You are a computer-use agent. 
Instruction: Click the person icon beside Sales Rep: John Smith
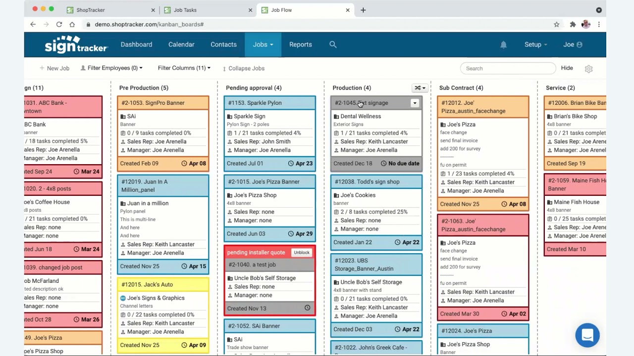229,142
